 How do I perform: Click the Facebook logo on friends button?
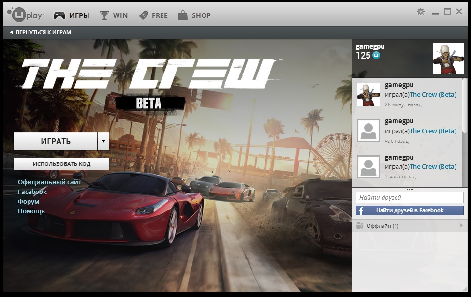[x=361, y=210]
